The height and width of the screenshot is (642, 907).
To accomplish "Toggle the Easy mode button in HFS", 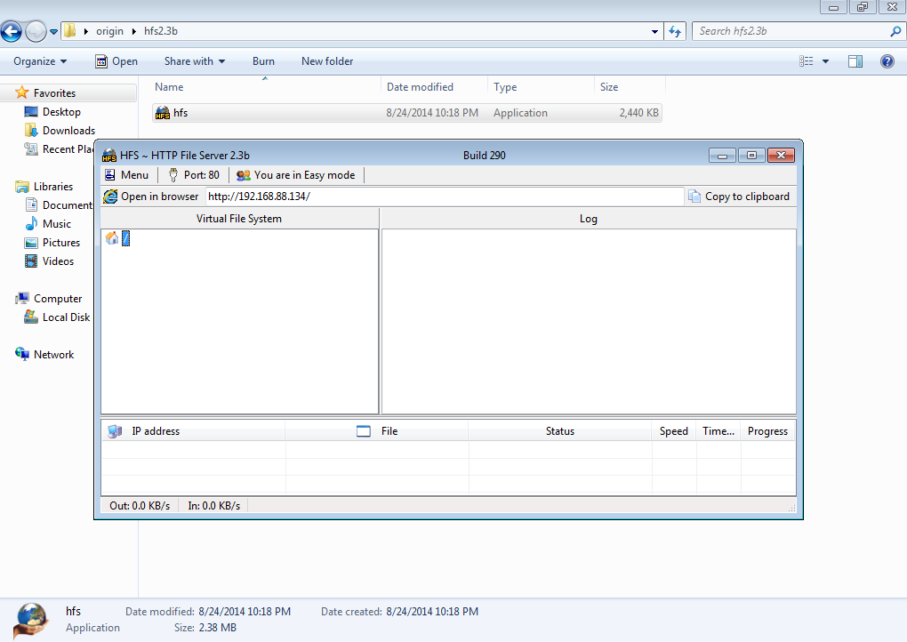I will (296, 175).
